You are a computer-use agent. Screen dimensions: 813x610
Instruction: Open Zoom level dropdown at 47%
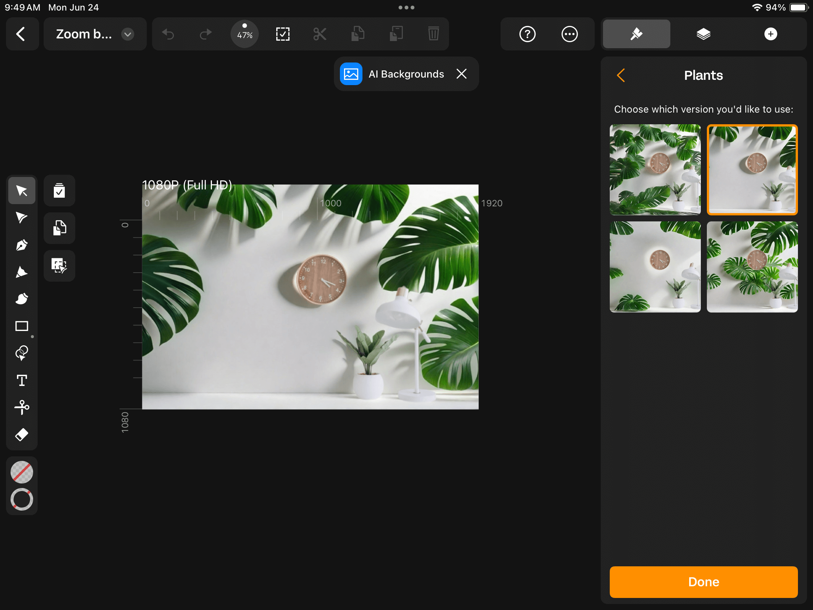pyautogui.click(x=245, y=34)
